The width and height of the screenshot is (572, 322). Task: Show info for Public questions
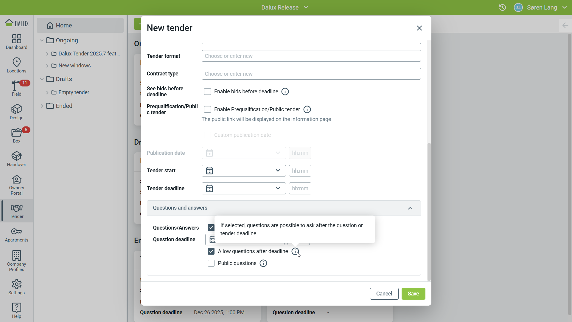tap(263, 263)
